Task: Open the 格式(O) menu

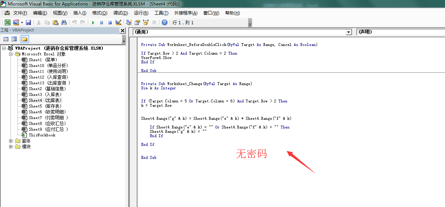Action: point(100,13)
